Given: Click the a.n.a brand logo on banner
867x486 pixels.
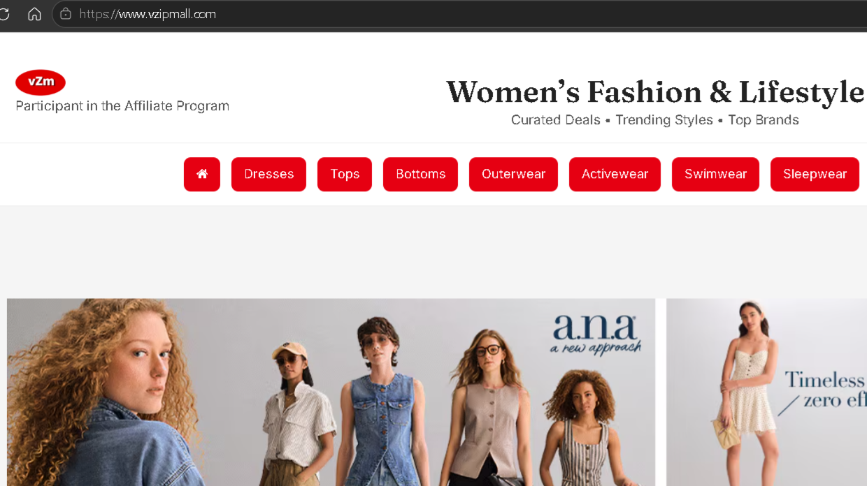Looking at the screenshot, I should pos(595,334).
